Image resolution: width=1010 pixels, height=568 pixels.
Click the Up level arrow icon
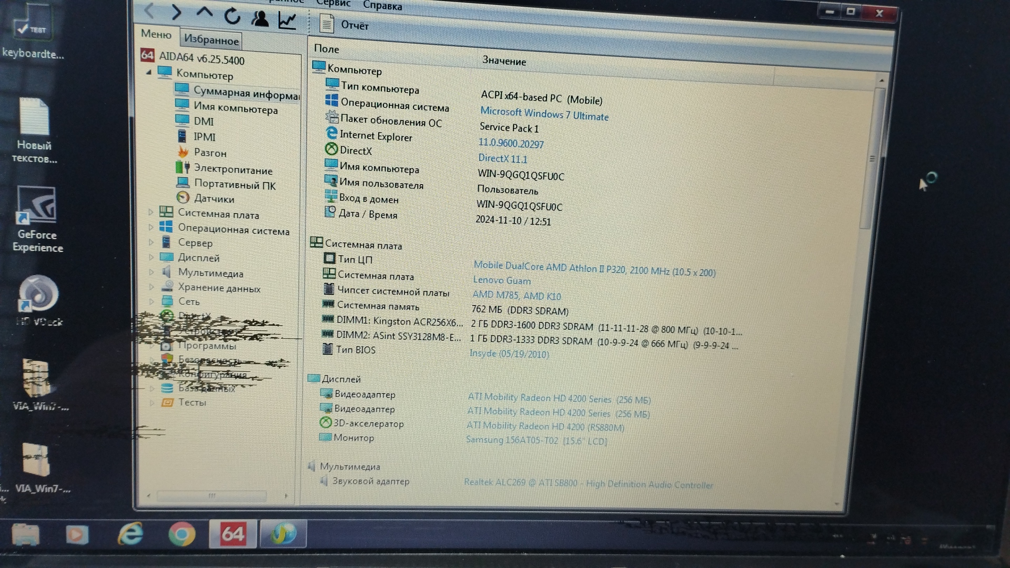(204, 14)
